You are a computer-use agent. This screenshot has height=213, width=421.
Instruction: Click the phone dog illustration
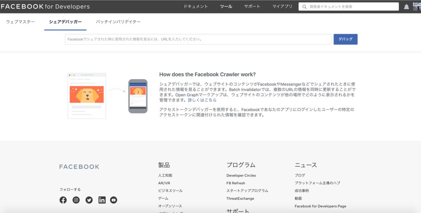(138, 96)
